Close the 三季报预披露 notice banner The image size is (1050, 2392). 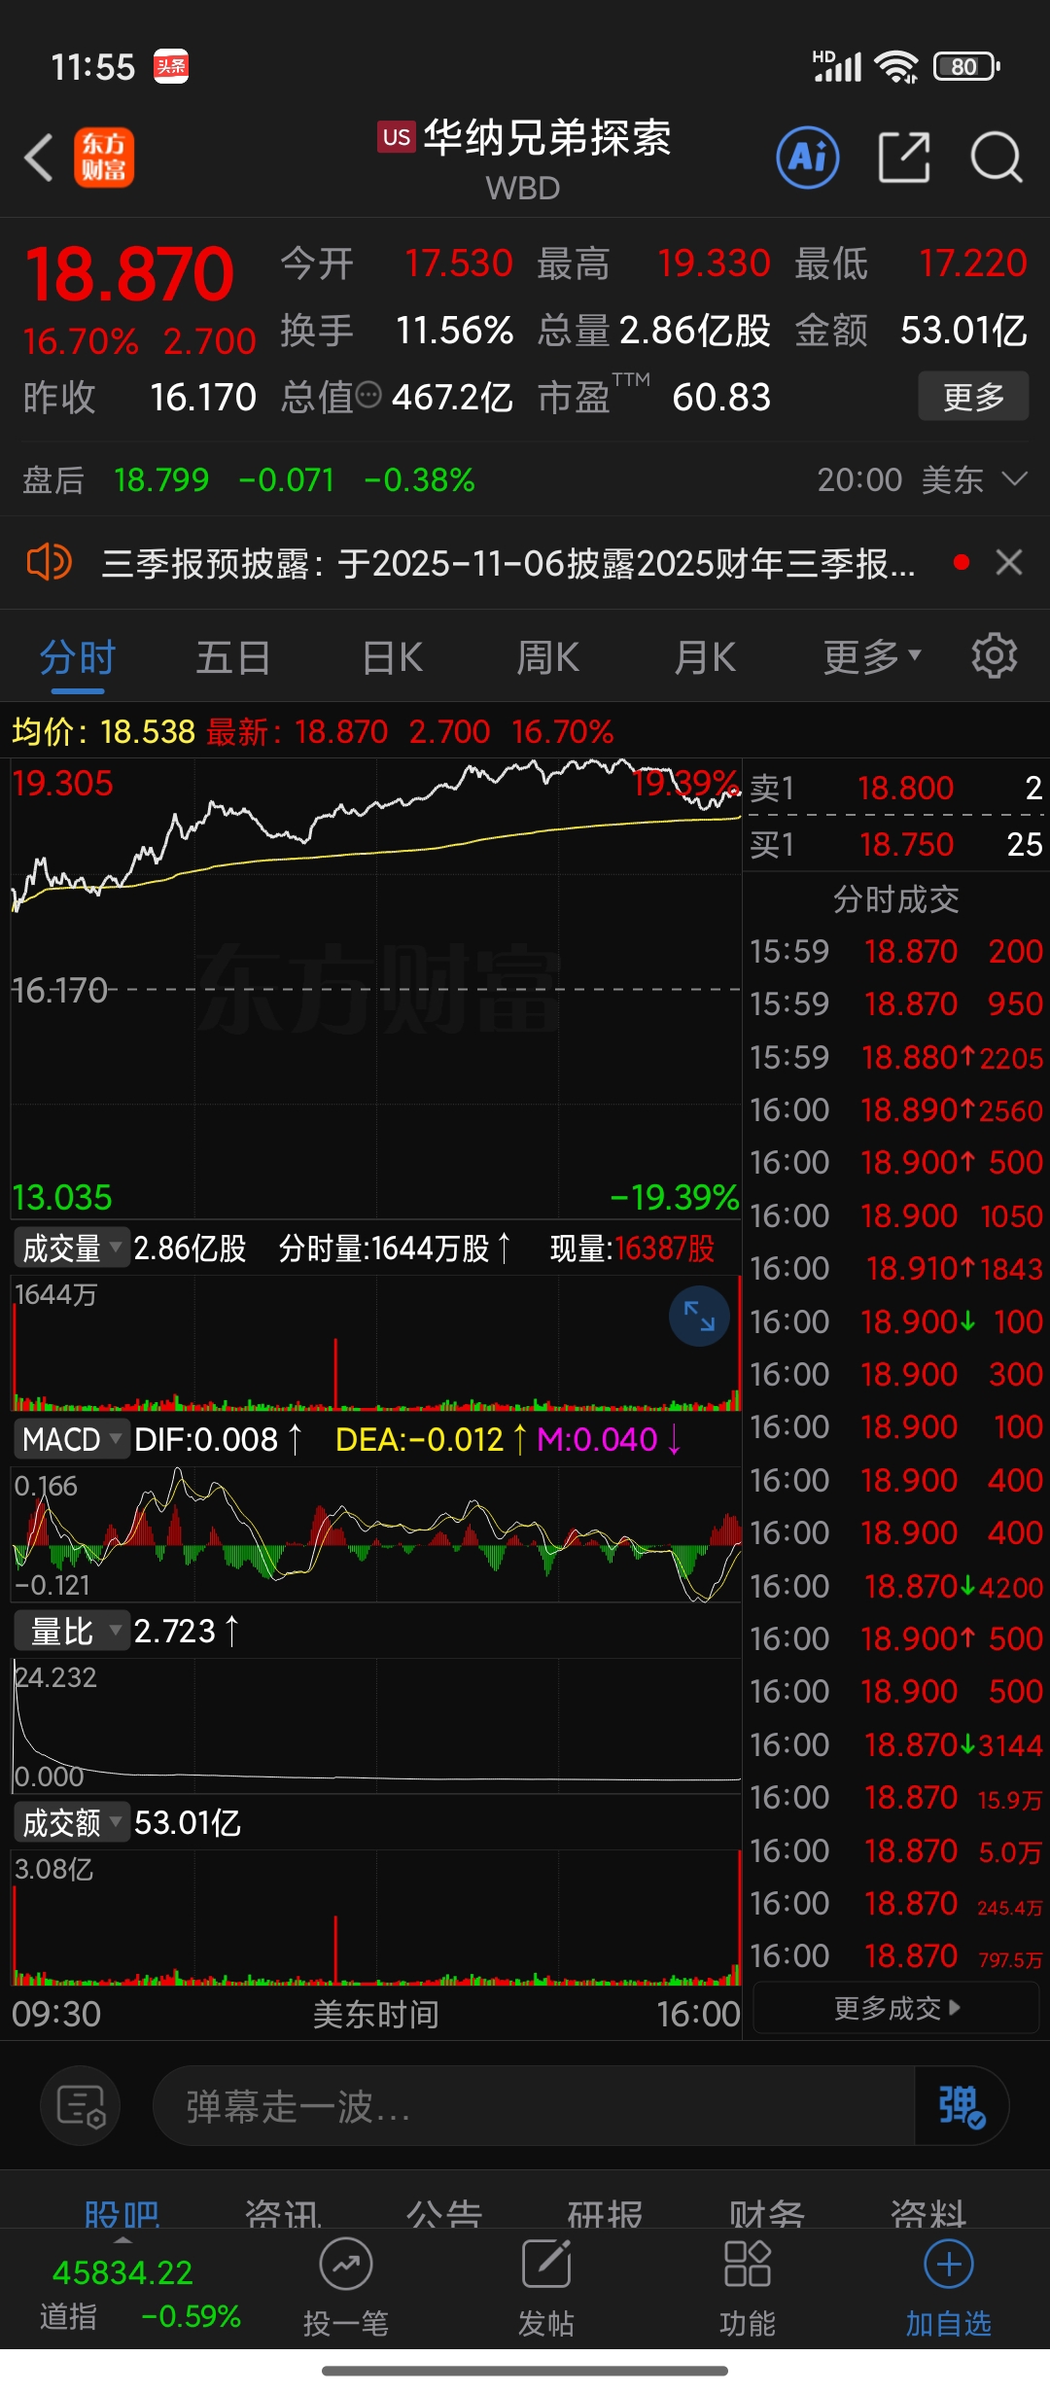point(1009,562)
